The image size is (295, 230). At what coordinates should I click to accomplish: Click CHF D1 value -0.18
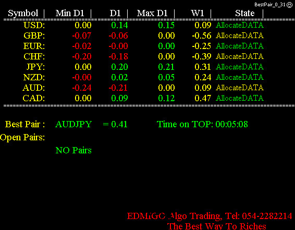pyautogui.click(x=118, y=56)
